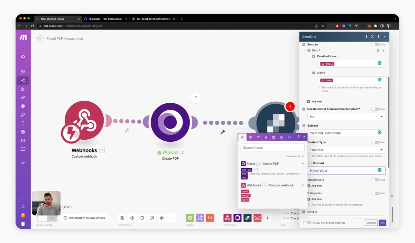Open the Data stores database icon in the sidebar
This screenshot has width=415, height=243.
[23, 132]
